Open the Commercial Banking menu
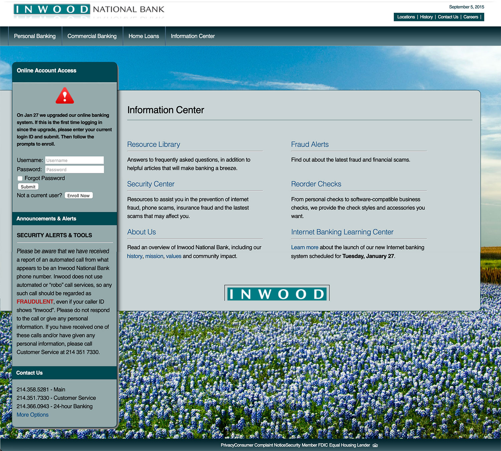Screen dimensions: 501x451 (92, 36)
